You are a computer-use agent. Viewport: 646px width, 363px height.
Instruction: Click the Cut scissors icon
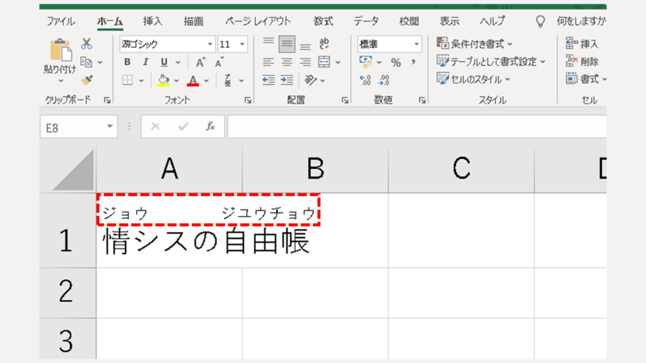tap(86, 43)
